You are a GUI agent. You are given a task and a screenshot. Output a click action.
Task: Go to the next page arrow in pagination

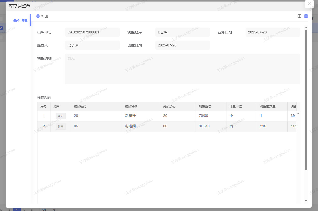(24, 210)
